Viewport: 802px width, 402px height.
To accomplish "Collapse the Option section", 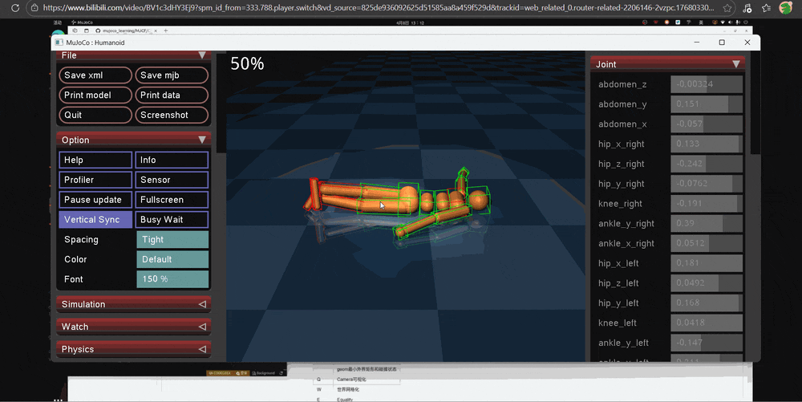I will click(x=202, y=140).
